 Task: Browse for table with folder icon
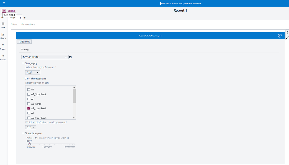point(70,57)
